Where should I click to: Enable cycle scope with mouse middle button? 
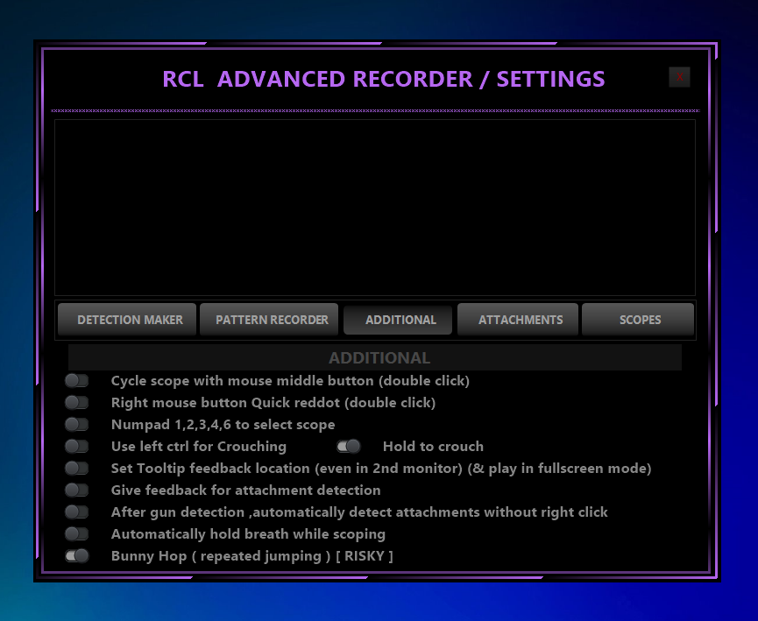[77, 380]
